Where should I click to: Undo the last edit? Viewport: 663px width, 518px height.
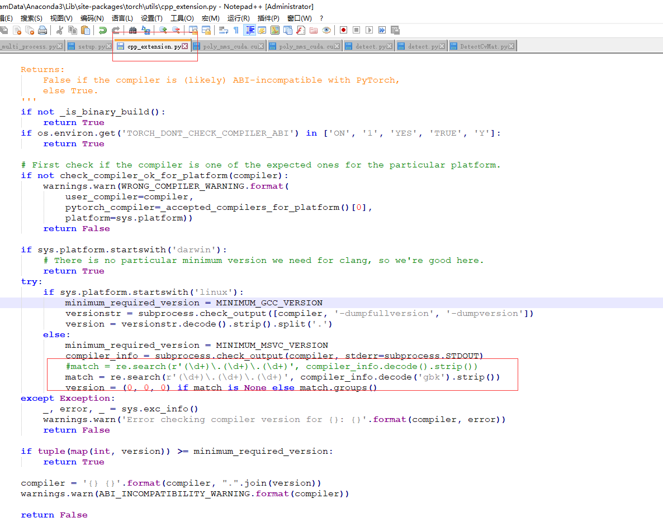coord(103,30)
